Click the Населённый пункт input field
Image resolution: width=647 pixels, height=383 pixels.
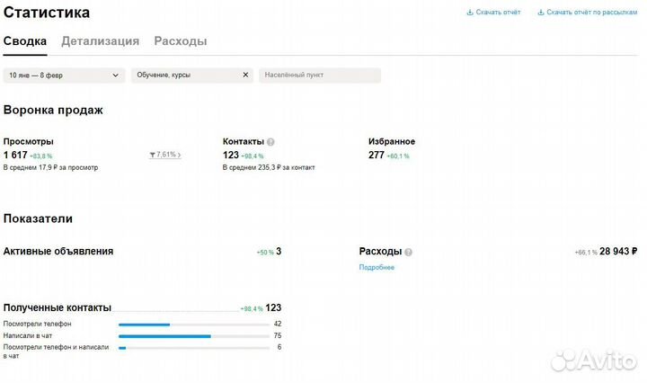(x=319, y=76)
